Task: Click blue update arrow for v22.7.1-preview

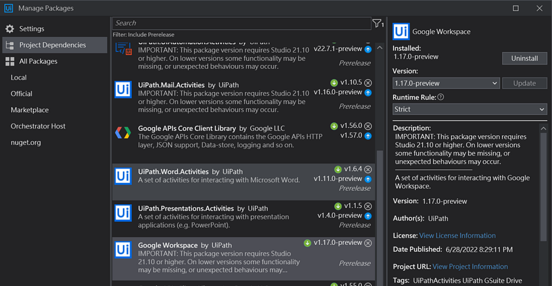Action: click(368, 49)
